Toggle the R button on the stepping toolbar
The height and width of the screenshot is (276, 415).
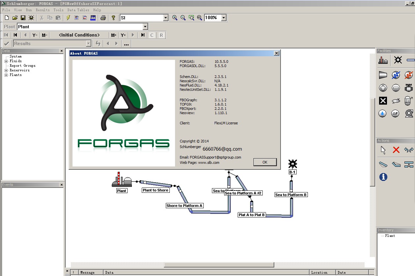[x=161, y=35]
